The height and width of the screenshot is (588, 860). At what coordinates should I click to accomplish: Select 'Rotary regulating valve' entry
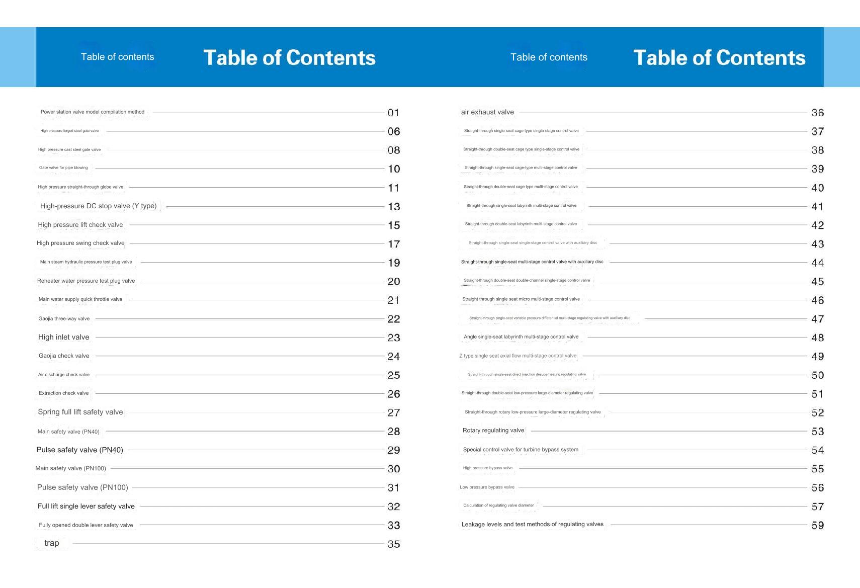(x=493, y=431)
